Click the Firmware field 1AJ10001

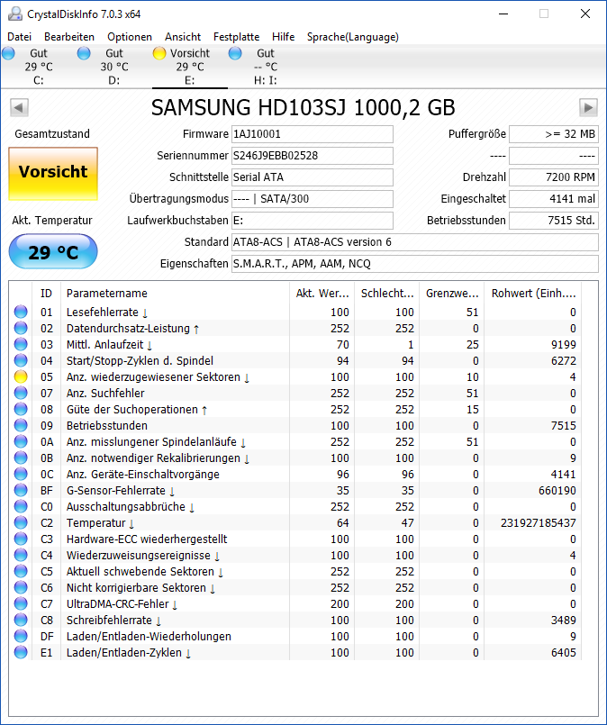(x=312, y=134)
